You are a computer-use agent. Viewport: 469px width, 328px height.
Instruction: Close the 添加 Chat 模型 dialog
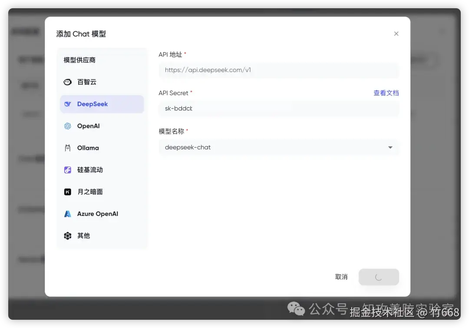click(396, 33)
